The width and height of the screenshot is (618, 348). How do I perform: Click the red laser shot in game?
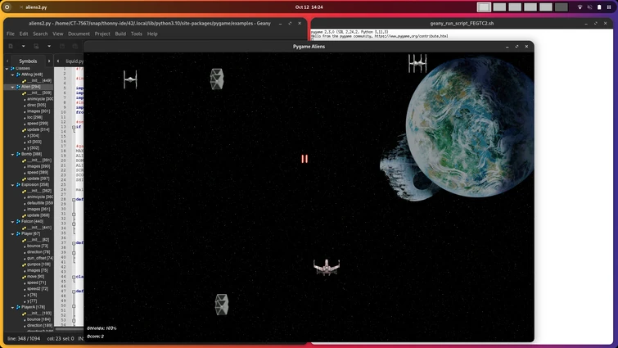click(x=304, y=158)
